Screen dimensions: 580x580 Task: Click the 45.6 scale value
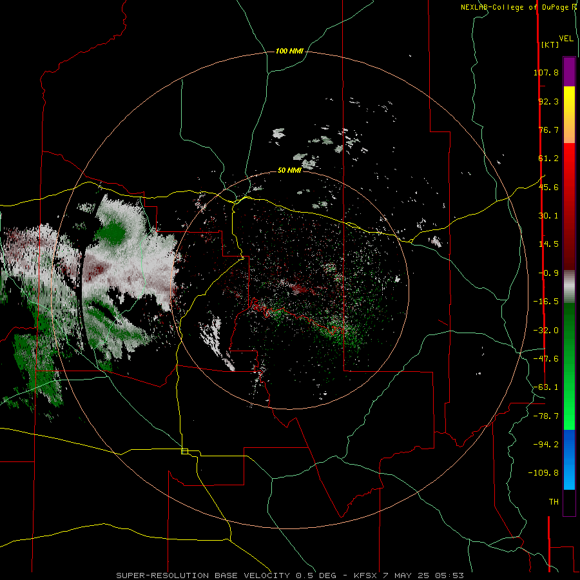click(x=548, y=187)
